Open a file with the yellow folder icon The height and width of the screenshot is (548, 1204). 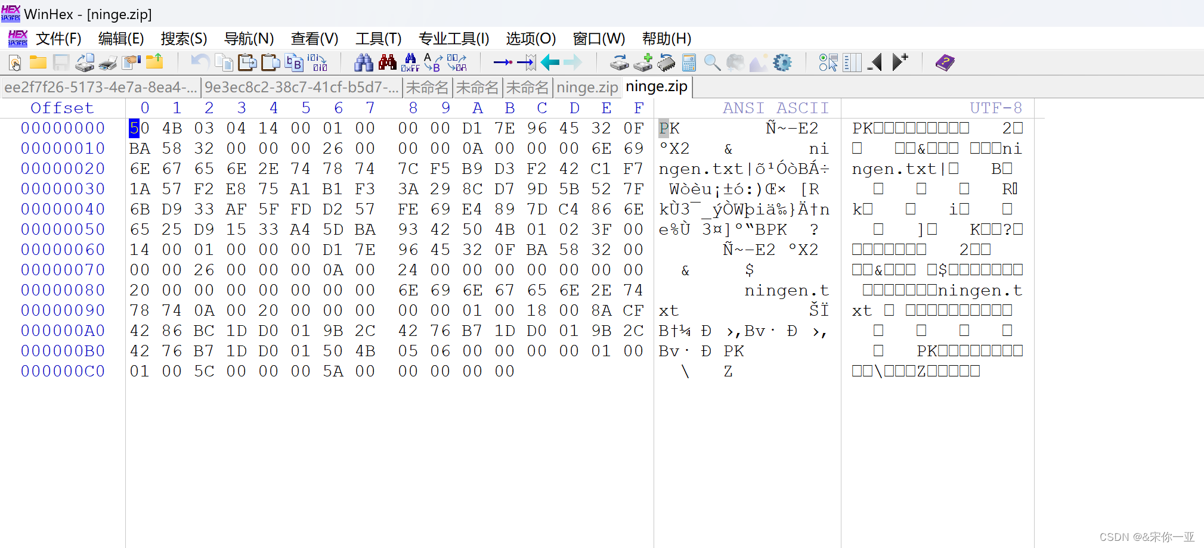(x=38, y=63)
